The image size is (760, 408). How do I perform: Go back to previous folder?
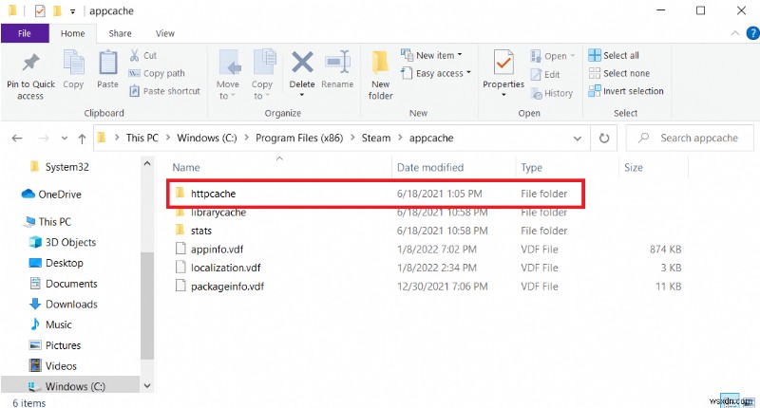[x=17, y=139]
